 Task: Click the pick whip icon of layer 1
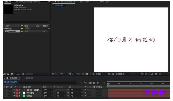68,90
